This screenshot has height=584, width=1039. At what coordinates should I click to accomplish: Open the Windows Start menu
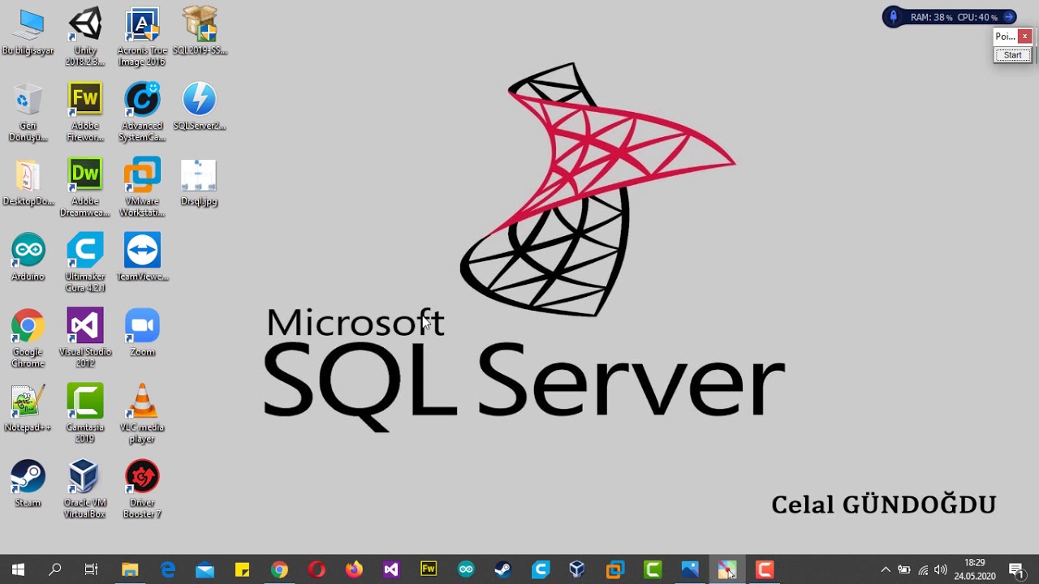(x=16, y=569)
